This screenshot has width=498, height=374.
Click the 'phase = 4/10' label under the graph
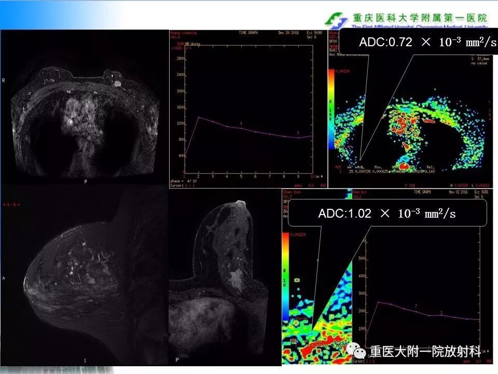point(184,181)
